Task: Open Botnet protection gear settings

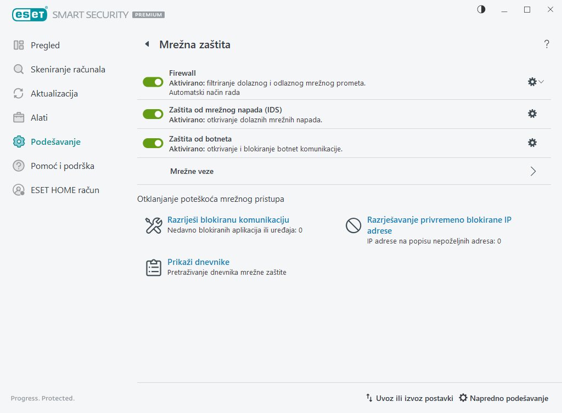Action: 532,143
